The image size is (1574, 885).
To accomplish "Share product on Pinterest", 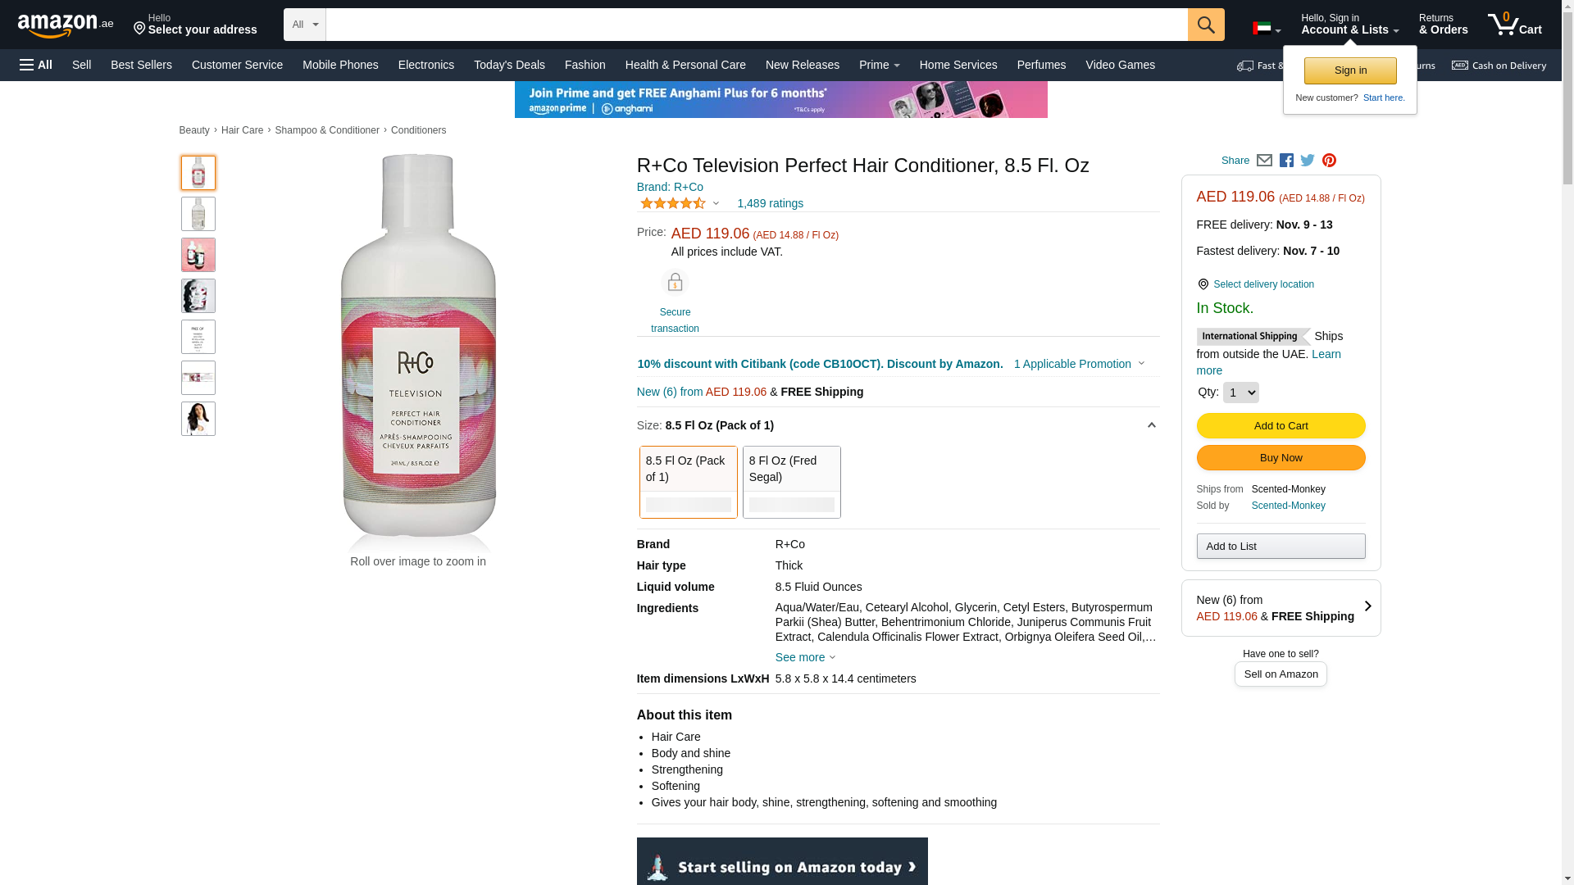I will (x=1329, y=161).
